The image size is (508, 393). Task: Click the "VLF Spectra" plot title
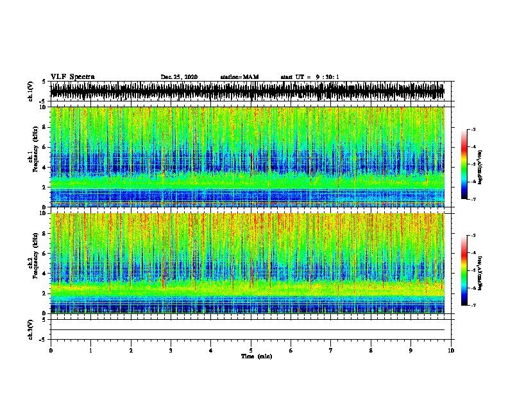(72, 77)
